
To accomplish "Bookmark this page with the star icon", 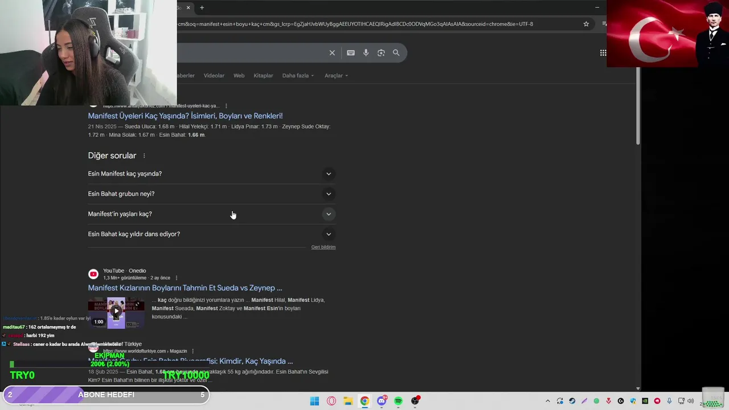I will [x=586, y=24].
